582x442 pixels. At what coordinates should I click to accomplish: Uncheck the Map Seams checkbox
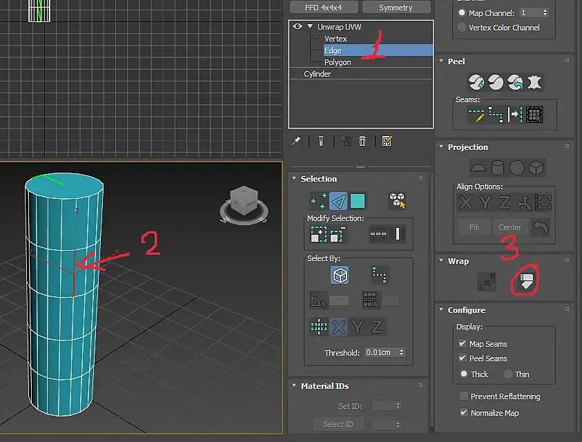click(x=463, y=344)
